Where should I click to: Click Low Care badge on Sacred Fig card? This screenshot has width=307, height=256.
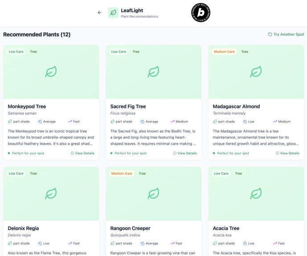pos(119,52)
